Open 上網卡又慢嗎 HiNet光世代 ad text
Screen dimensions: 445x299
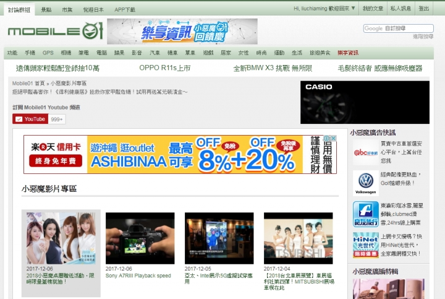click(401, 245)
